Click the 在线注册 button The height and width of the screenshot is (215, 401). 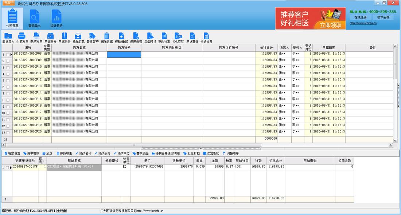(x=360, y=17)
